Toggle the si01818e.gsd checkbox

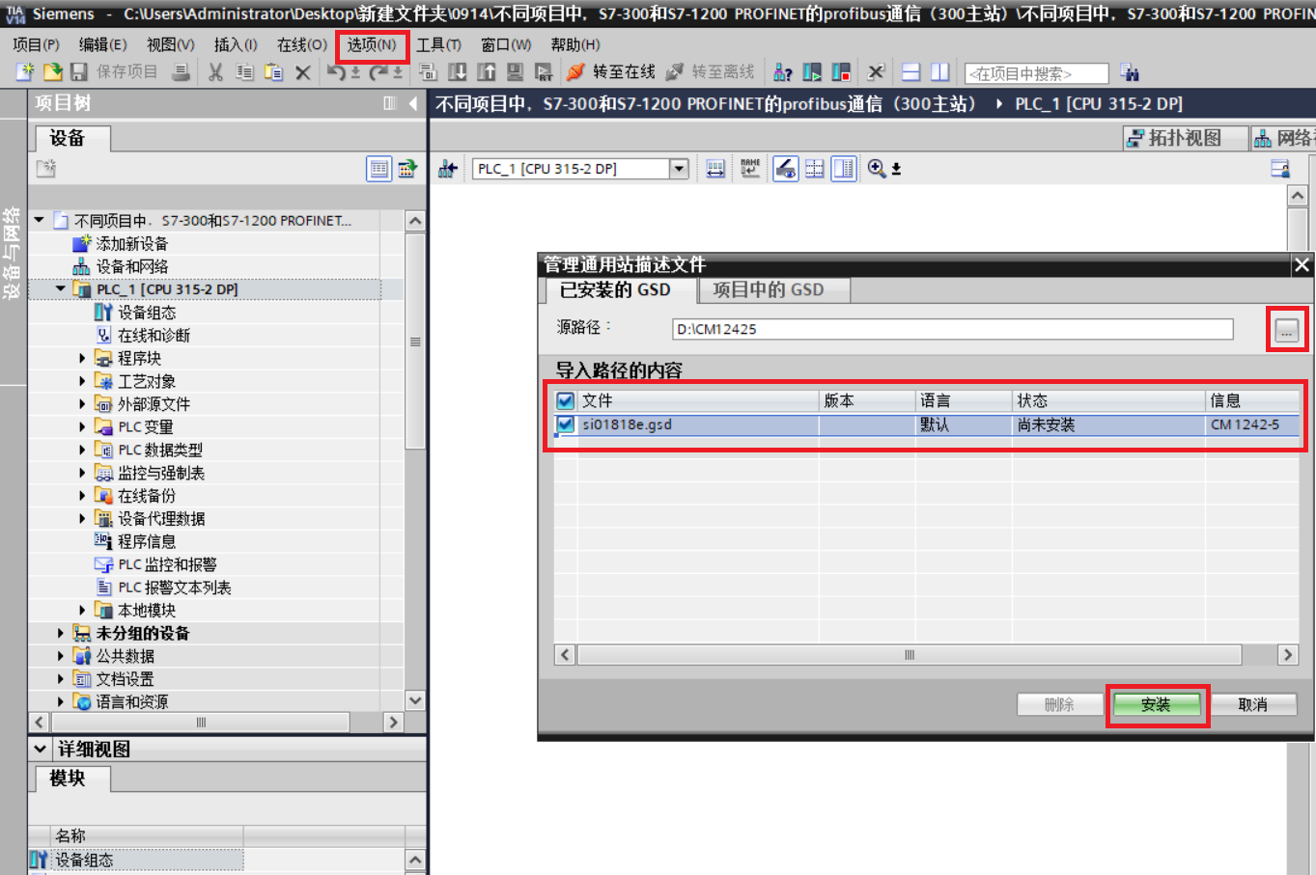566,424
